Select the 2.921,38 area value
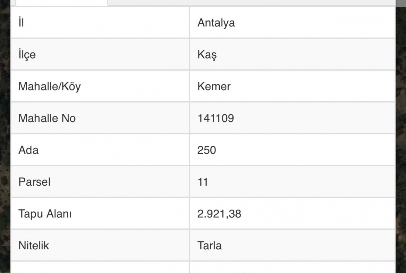This screenshot has height=273, width=406. [219, 214]
